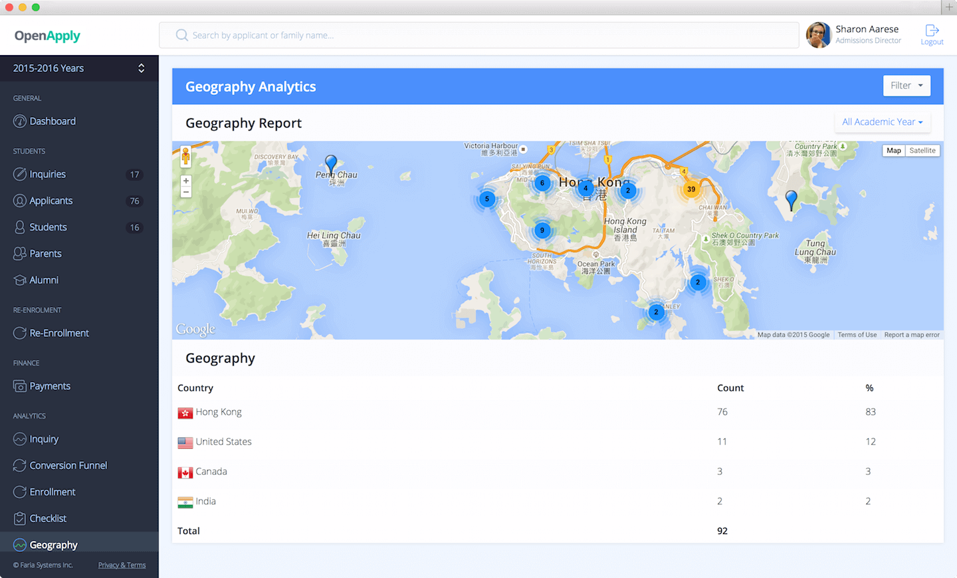Image resolution: width=957 pixels, height=578 pixels.
Task: Click the Hong Kong flag icon
Action: (x=185, y=413)
